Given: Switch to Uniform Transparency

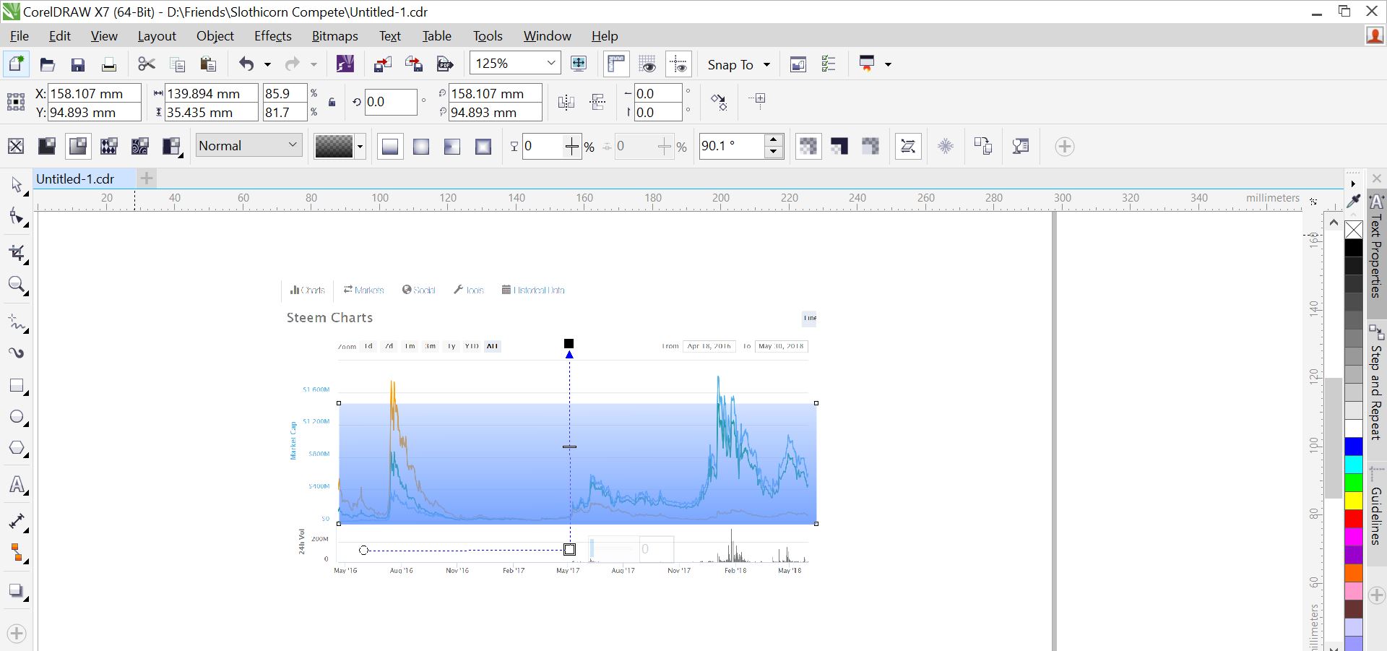Looking at the screenshot, I should [47, 147].
